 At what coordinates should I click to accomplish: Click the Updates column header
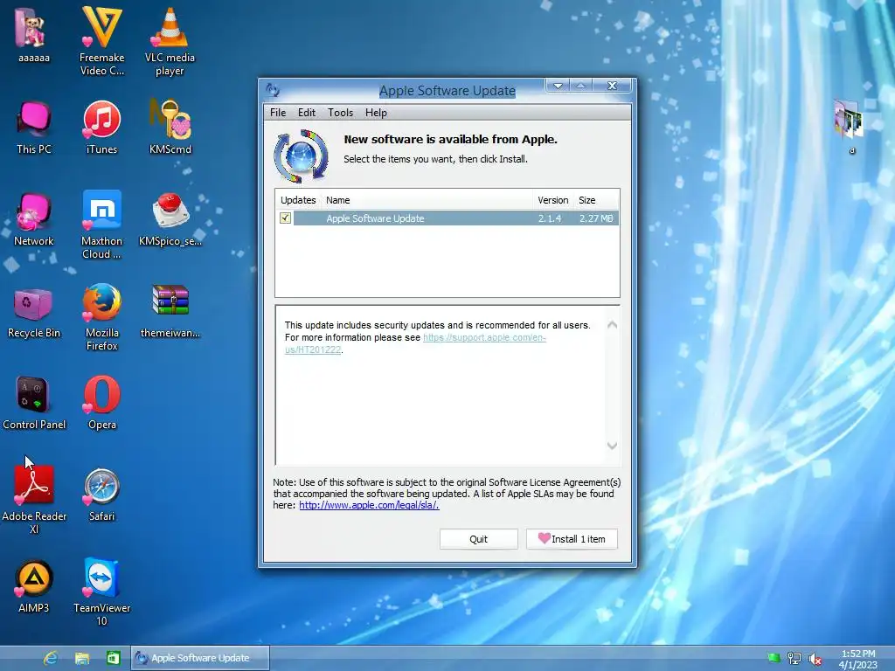click(x=298, y=200)
